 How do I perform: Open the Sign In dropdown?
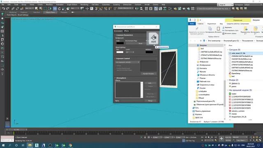[x=225, y=5]
